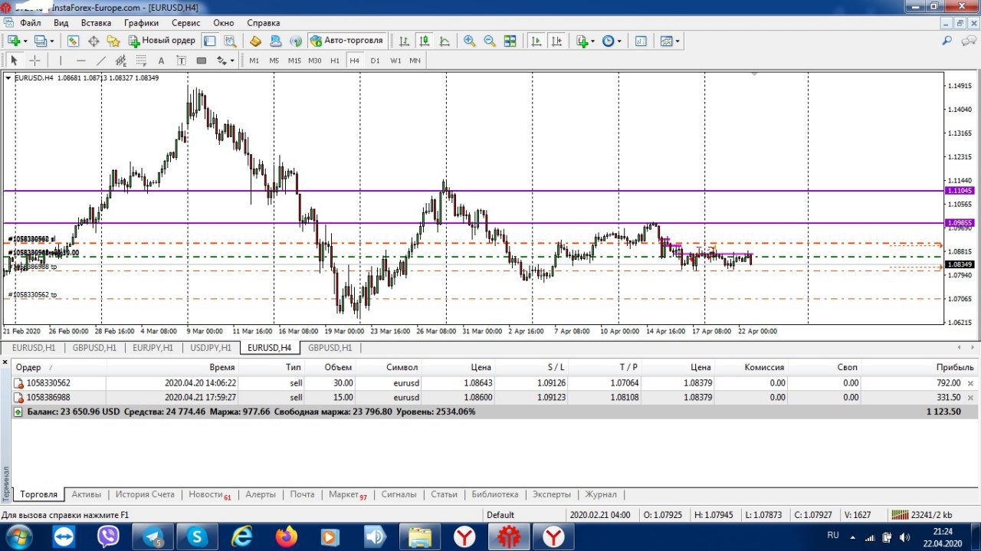Open Viber from the taskbar
The image size is (981, 551).
pos(108,536)
